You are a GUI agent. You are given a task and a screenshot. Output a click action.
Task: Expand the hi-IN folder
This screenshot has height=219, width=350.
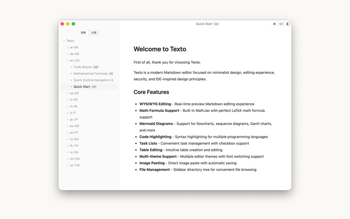click(68, 106)
